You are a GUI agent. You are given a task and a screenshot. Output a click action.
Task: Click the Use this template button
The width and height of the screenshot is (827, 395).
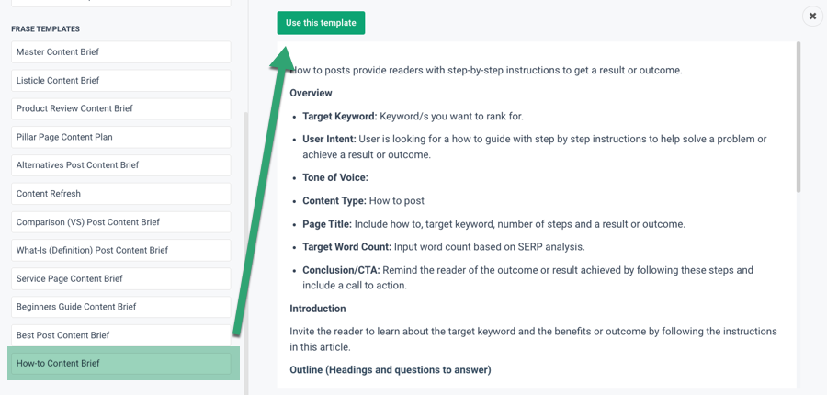coord(321,23)
